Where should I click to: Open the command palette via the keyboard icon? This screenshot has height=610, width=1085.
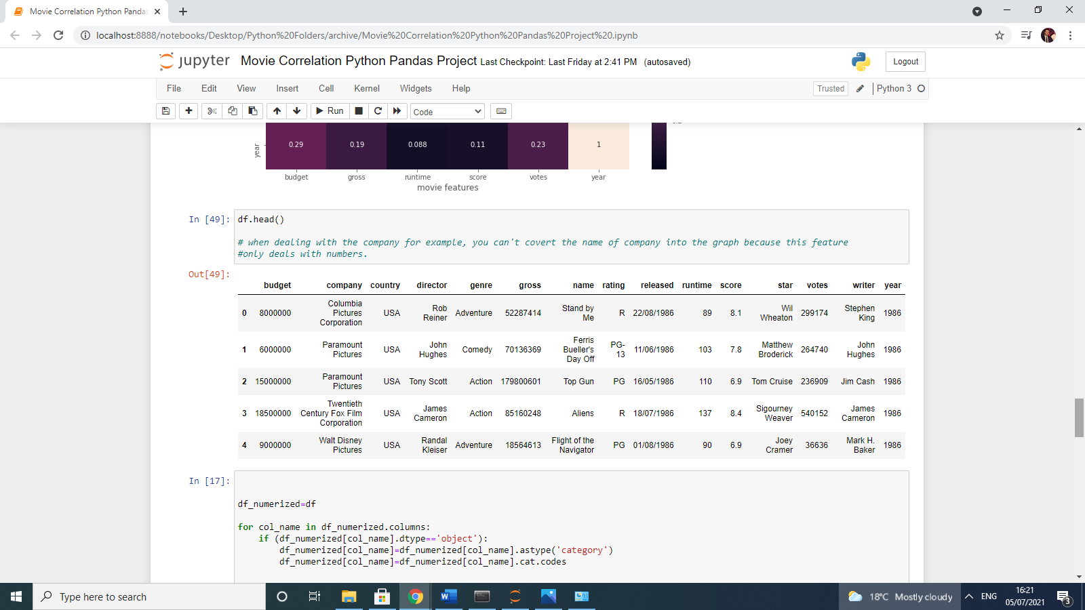point(500,110)
